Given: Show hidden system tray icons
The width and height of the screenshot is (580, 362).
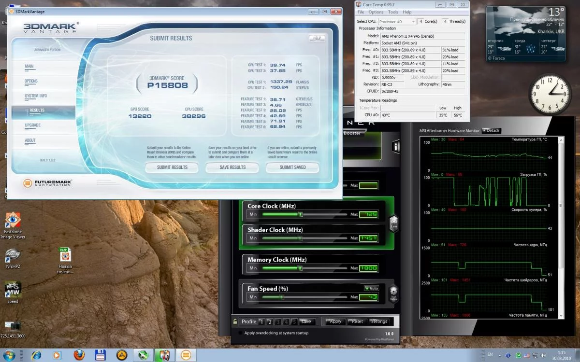Looking at the screenshot, I should point(501,355).
